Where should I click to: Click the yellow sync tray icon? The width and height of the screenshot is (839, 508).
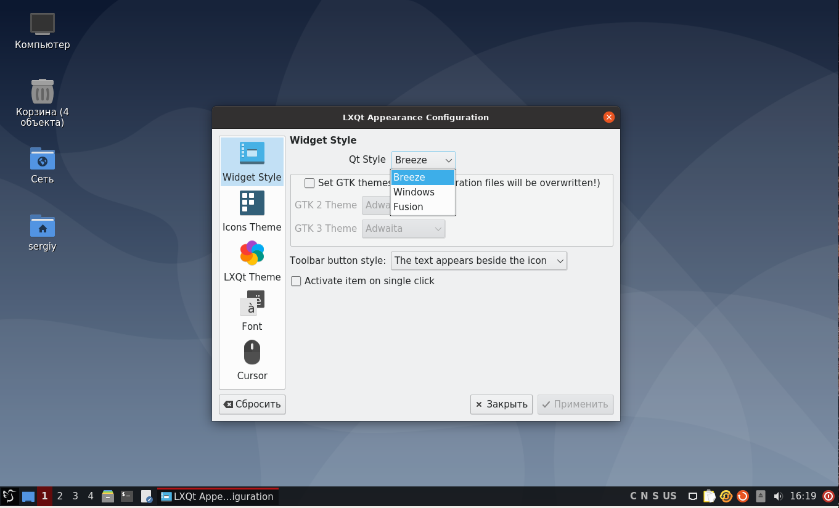[x=726, y=496]
